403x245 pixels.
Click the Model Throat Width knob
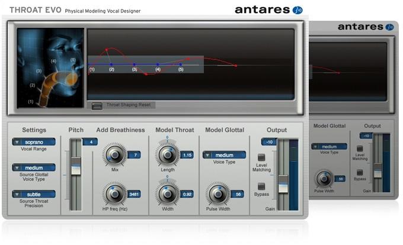(167, 194)
